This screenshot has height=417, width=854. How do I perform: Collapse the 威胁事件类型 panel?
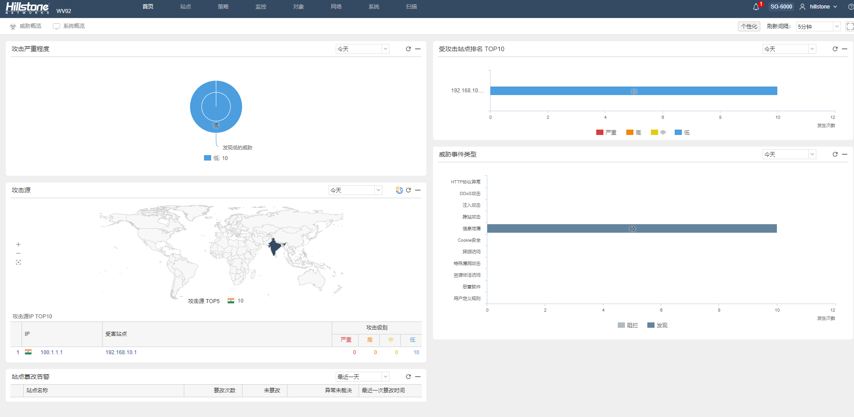845,154
